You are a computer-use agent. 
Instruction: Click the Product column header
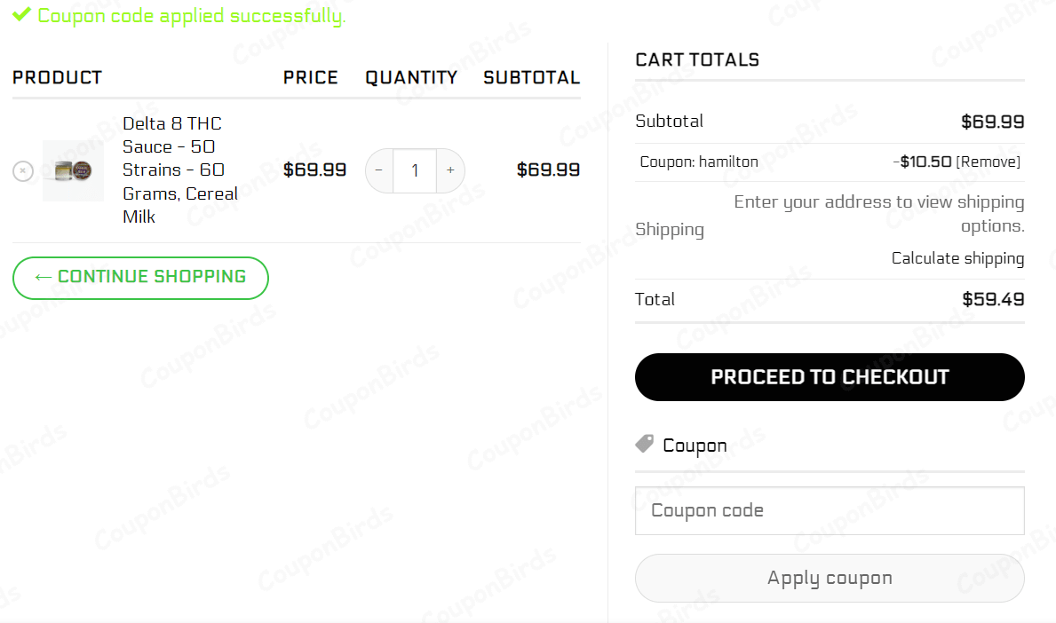[58, 78]
